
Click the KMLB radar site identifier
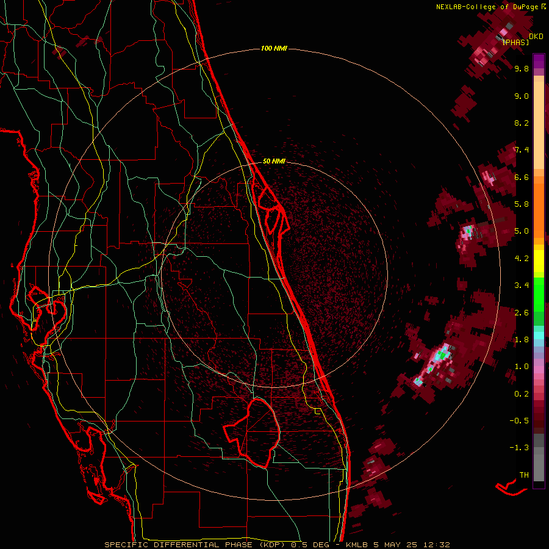[357, 545]
